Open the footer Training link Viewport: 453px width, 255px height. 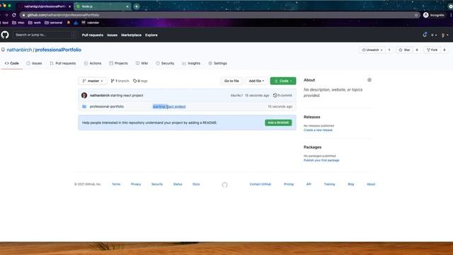pyautogui.click(x=329, y=184)
